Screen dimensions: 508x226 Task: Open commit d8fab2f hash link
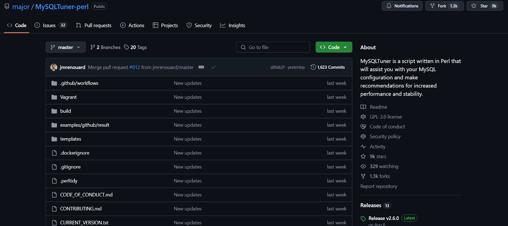point(277,67)
